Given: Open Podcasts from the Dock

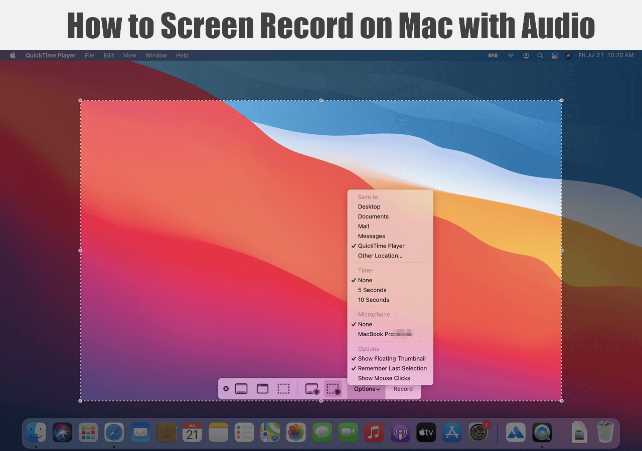Looking at the screenshot, I should click(x=400, y=432).
